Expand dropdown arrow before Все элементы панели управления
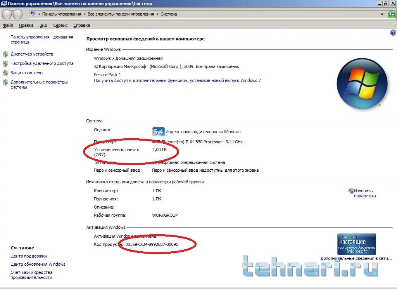 click(x=85, y=14)
